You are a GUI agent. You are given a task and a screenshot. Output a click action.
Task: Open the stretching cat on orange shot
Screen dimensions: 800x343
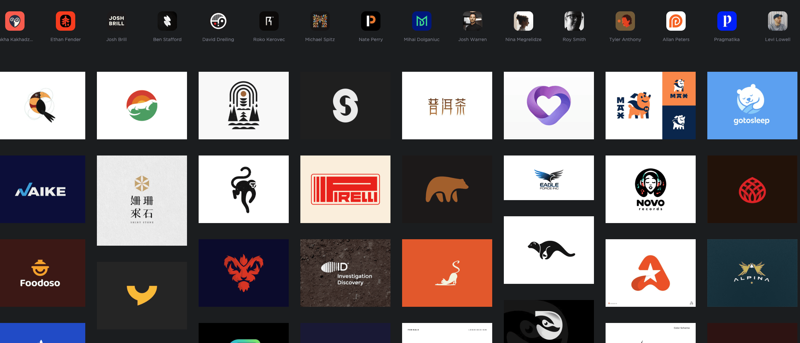pos(447,273)
